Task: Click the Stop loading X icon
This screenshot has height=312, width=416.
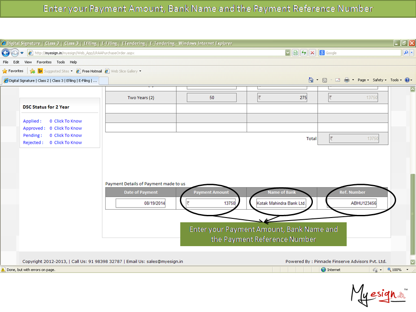Action: coord(312,53)
